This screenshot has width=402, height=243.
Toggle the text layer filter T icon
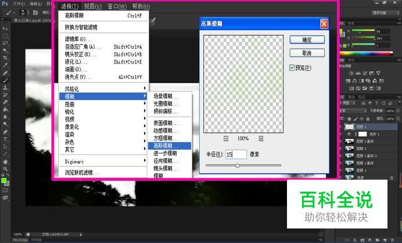point(377,103)
